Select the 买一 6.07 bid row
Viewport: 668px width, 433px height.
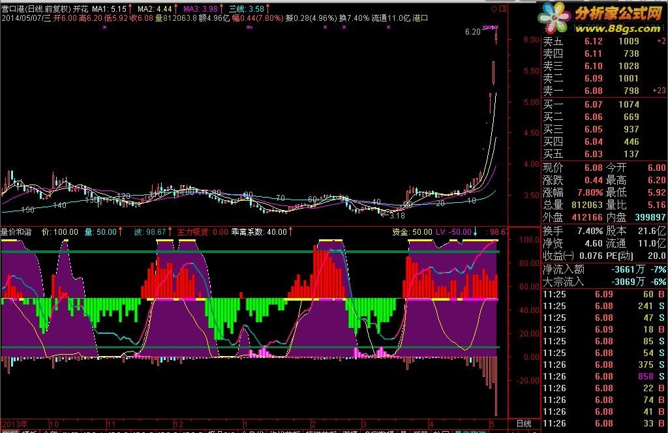[x=603, y=104]
